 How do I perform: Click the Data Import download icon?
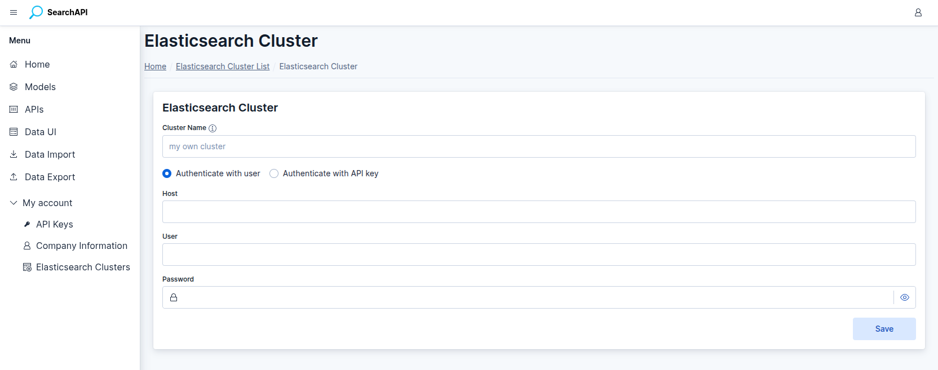[14, 154]
